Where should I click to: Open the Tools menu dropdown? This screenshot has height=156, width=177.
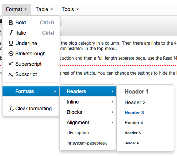[70, 9]
